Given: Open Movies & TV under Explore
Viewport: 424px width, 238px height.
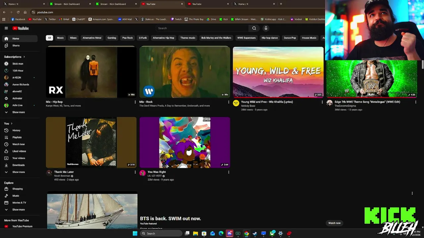Looking at the screenshot, I should [20, 203].
